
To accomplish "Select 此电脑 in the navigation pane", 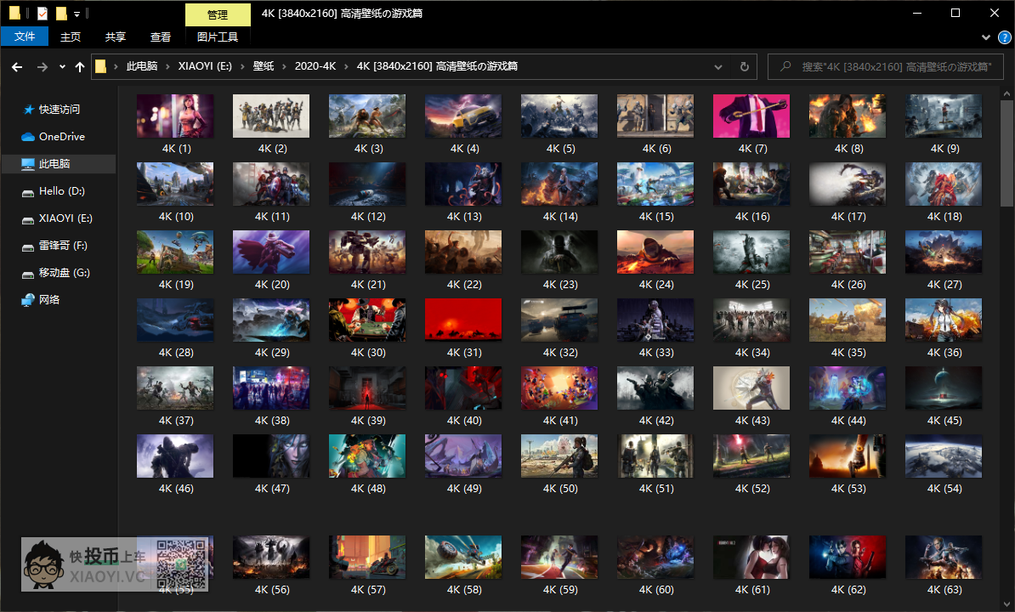I will (59, 164).
